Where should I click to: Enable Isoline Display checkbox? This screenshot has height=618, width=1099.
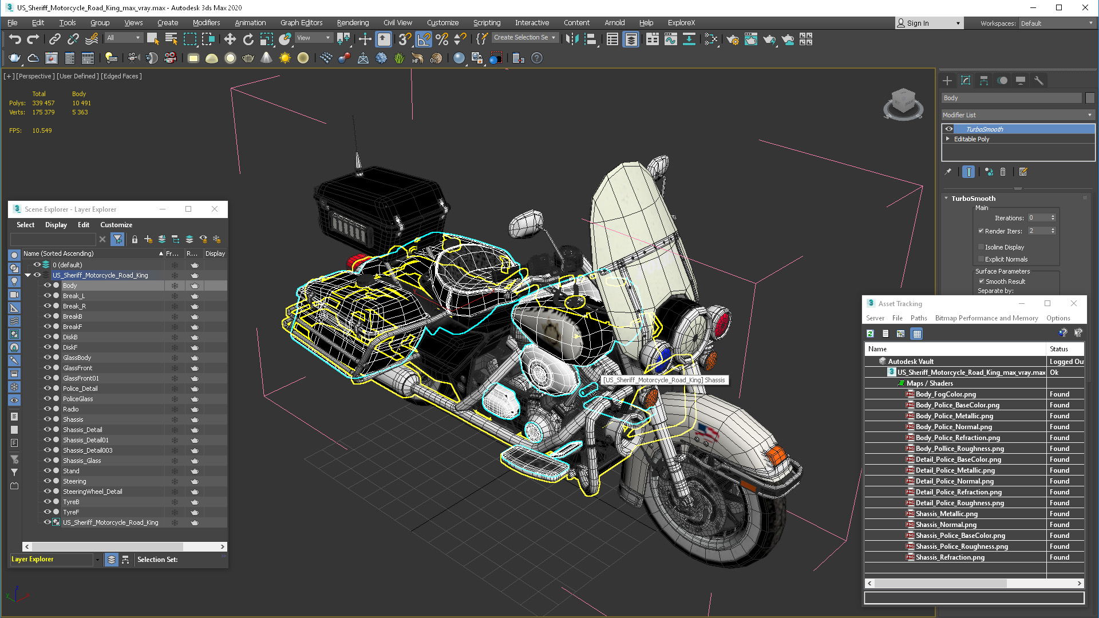tap(981, 247)
